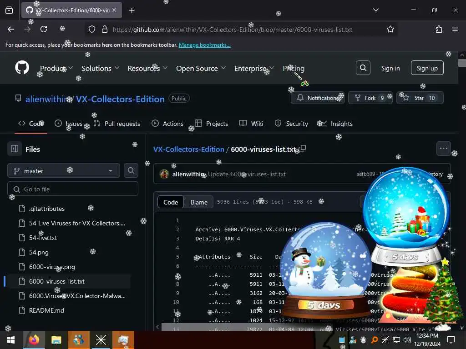
Task: Open Firefox View icon in tab bar
Action: [x=9, y=10]
